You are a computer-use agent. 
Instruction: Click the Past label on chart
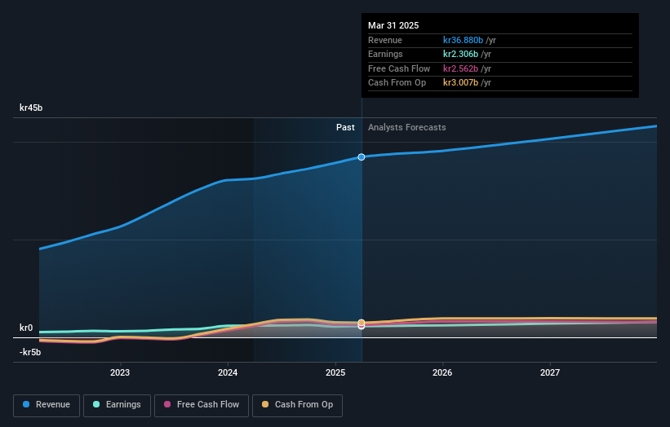[x=345, y=127]
